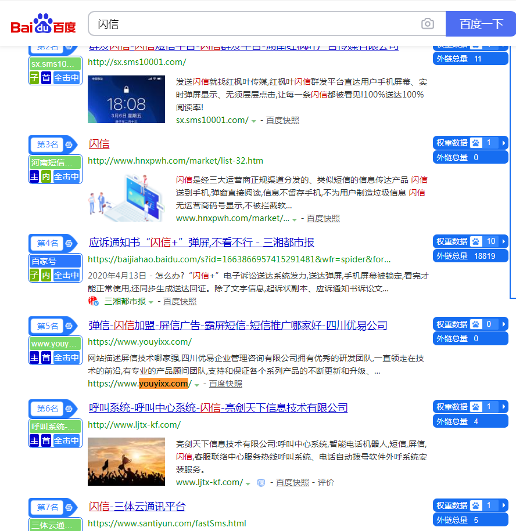Click laptop illustration thumbnail
Screen dimensions: 516x531
click(x=126, y=198)
